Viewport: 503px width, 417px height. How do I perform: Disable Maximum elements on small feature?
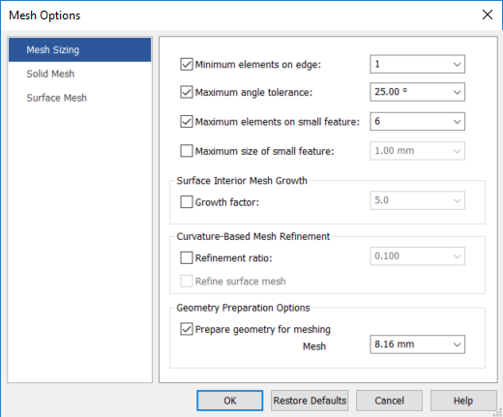click(x=187, y=122)
